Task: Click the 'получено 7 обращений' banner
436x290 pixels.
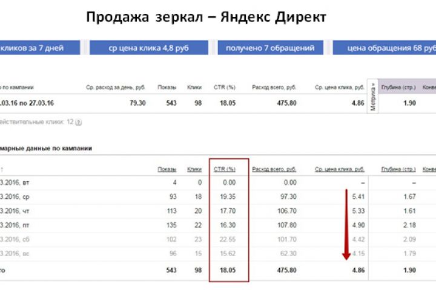Action: pos(270,48)
